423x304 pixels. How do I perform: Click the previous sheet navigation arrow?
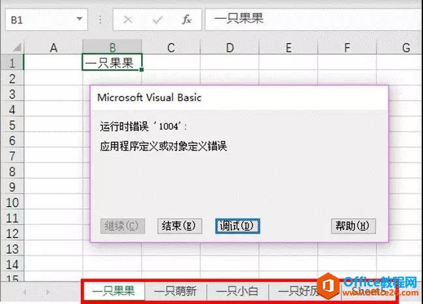tap(25, 292)
